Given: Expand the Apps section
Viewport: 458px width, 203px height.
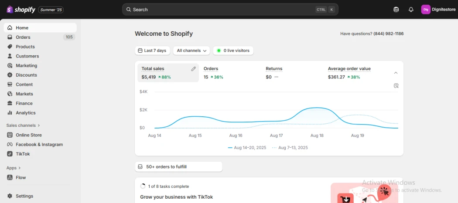Looking at the screenshot, I should 14,168.
